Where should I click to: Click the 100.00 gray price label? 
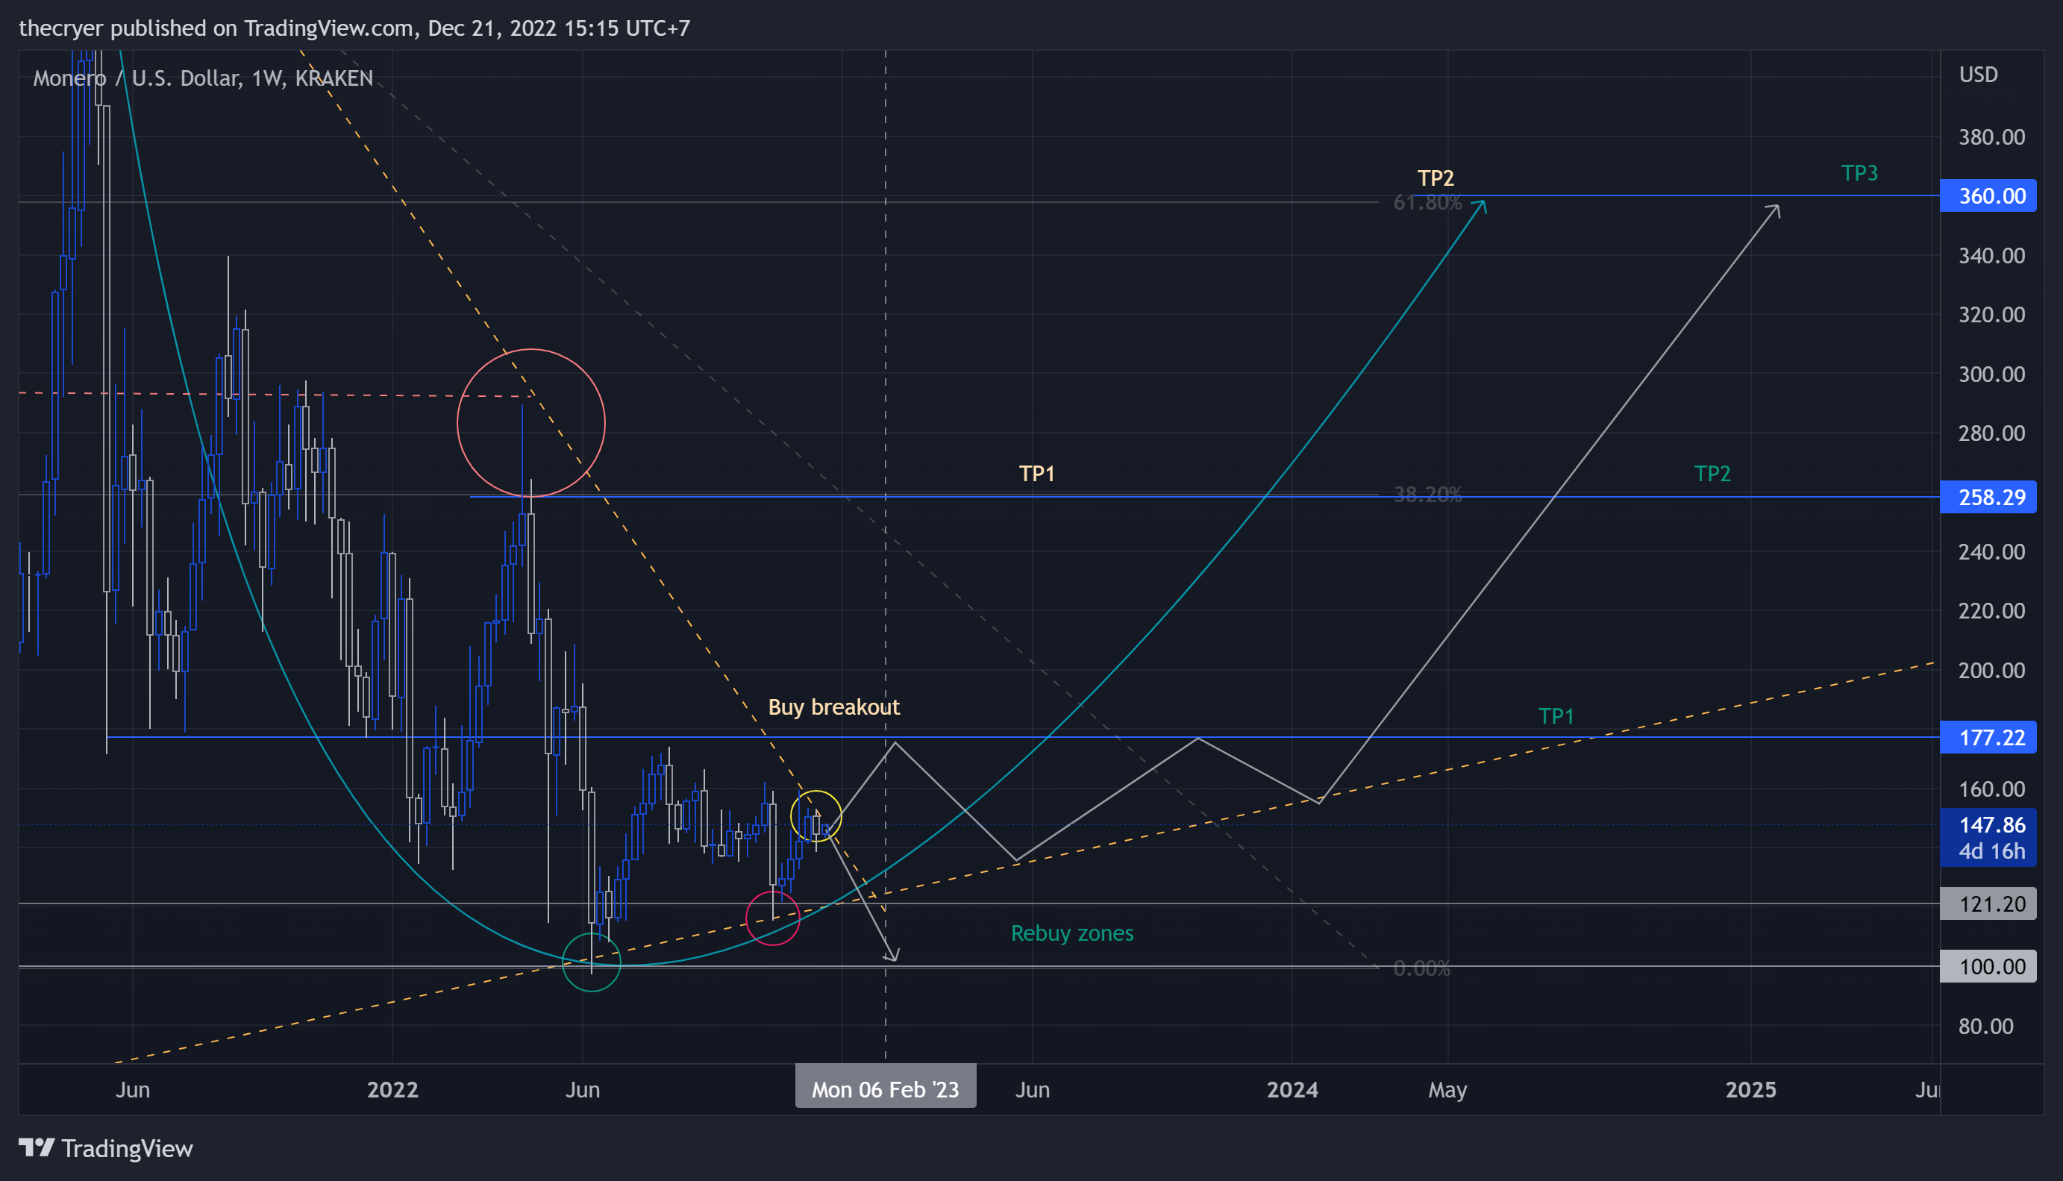click(x=1988, y=967)
